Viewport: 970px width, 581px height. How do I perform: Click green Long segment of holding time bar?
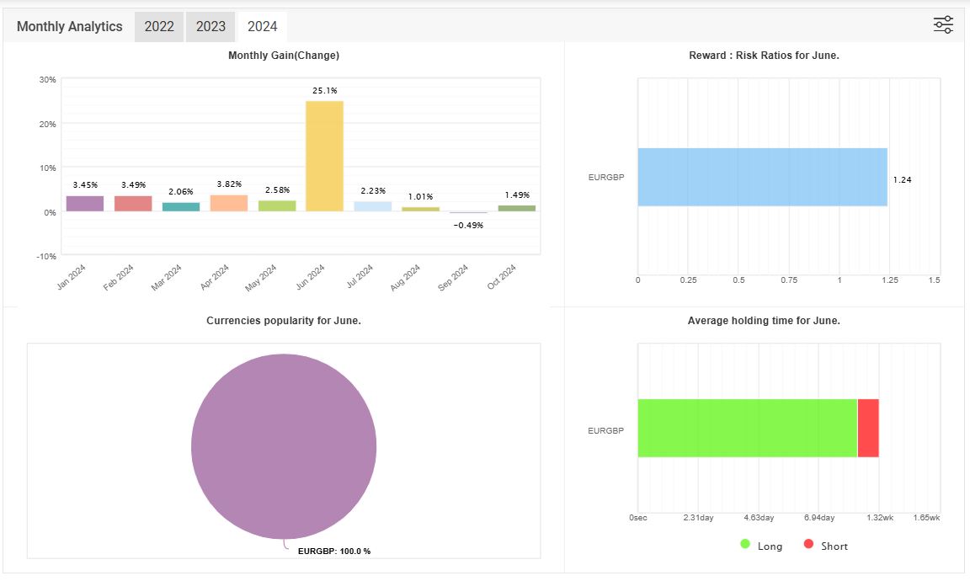click(747, 428)
